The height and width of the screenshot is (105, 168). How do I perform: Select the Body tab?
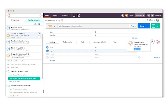tap(83, 42)
